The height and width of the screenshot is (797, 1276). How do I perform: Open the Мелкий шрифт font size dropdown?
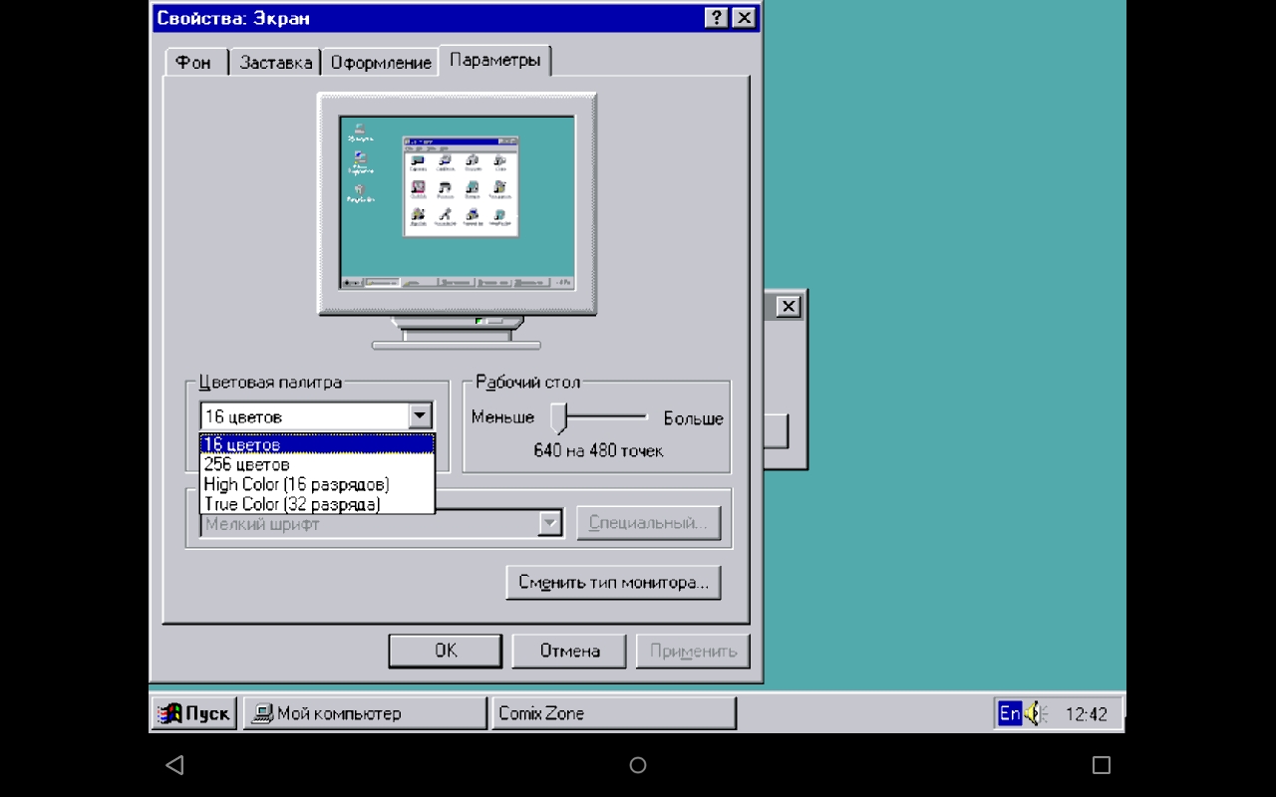[x=550, y=523]
